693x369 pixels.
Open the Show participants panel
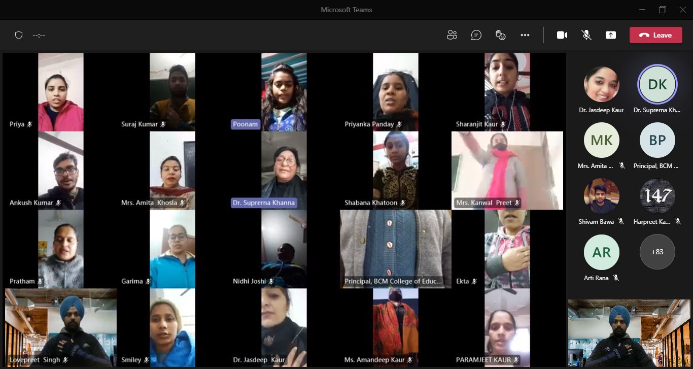452,35
